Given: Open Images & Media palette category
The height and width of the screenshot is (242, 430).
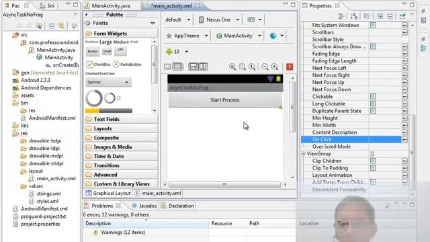Looking at the screenshot, I should click(x=121, y=147).
